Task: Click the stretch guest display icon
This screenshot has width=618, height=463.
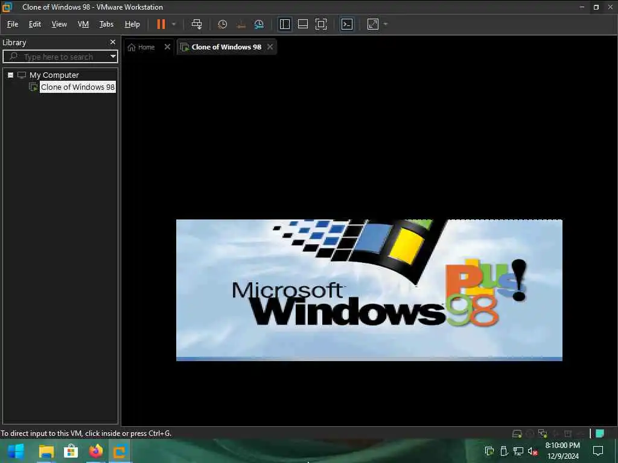Action: pos(373,24)
